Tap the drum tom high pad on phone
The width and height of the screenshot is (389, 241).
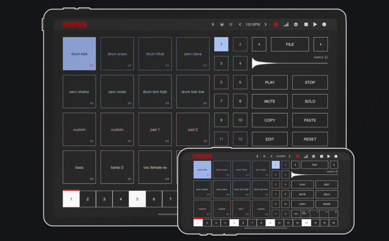point(242,189)
